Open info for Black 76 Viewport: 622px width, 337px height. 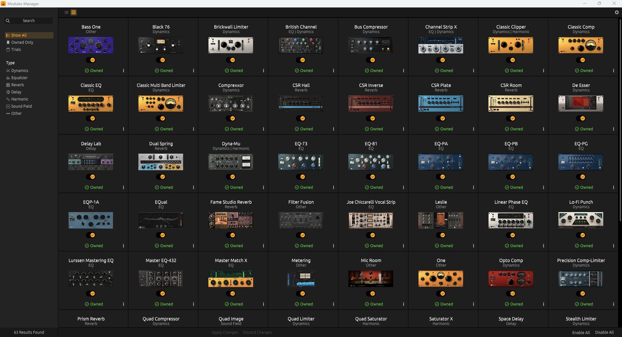coord(194,70)
